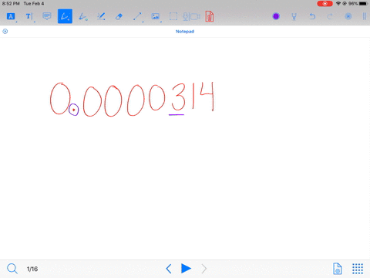Tap the red screen recording indicator
Image resolution: width=370 pixels, height=278 pixels.
click(325, 4)
